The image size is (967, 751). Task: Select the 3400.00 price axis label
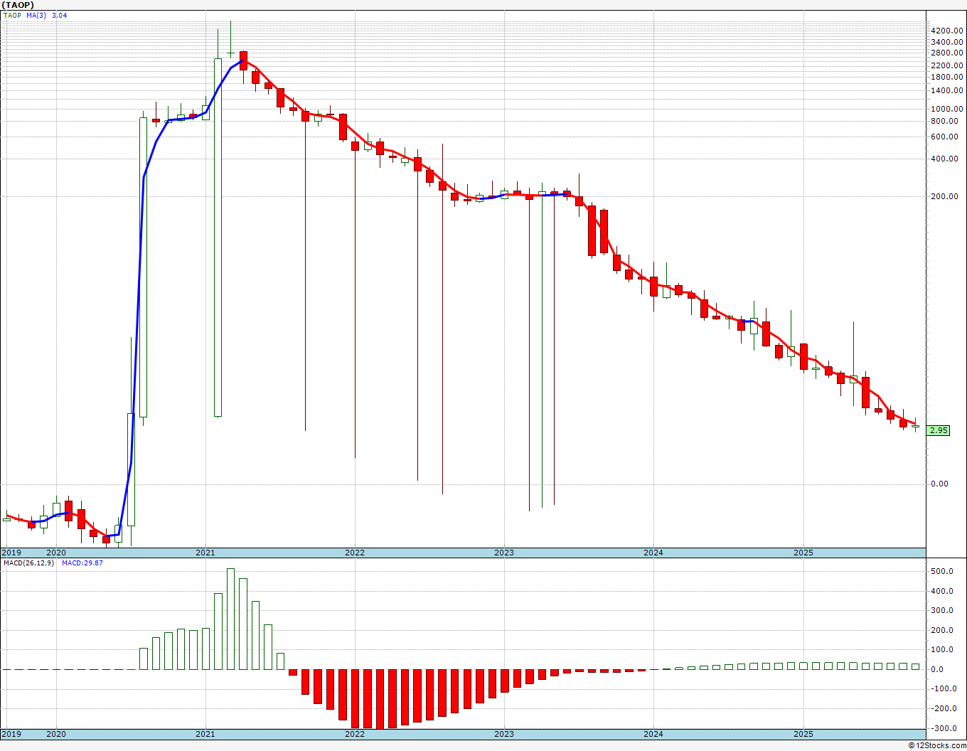coord(947,42)
